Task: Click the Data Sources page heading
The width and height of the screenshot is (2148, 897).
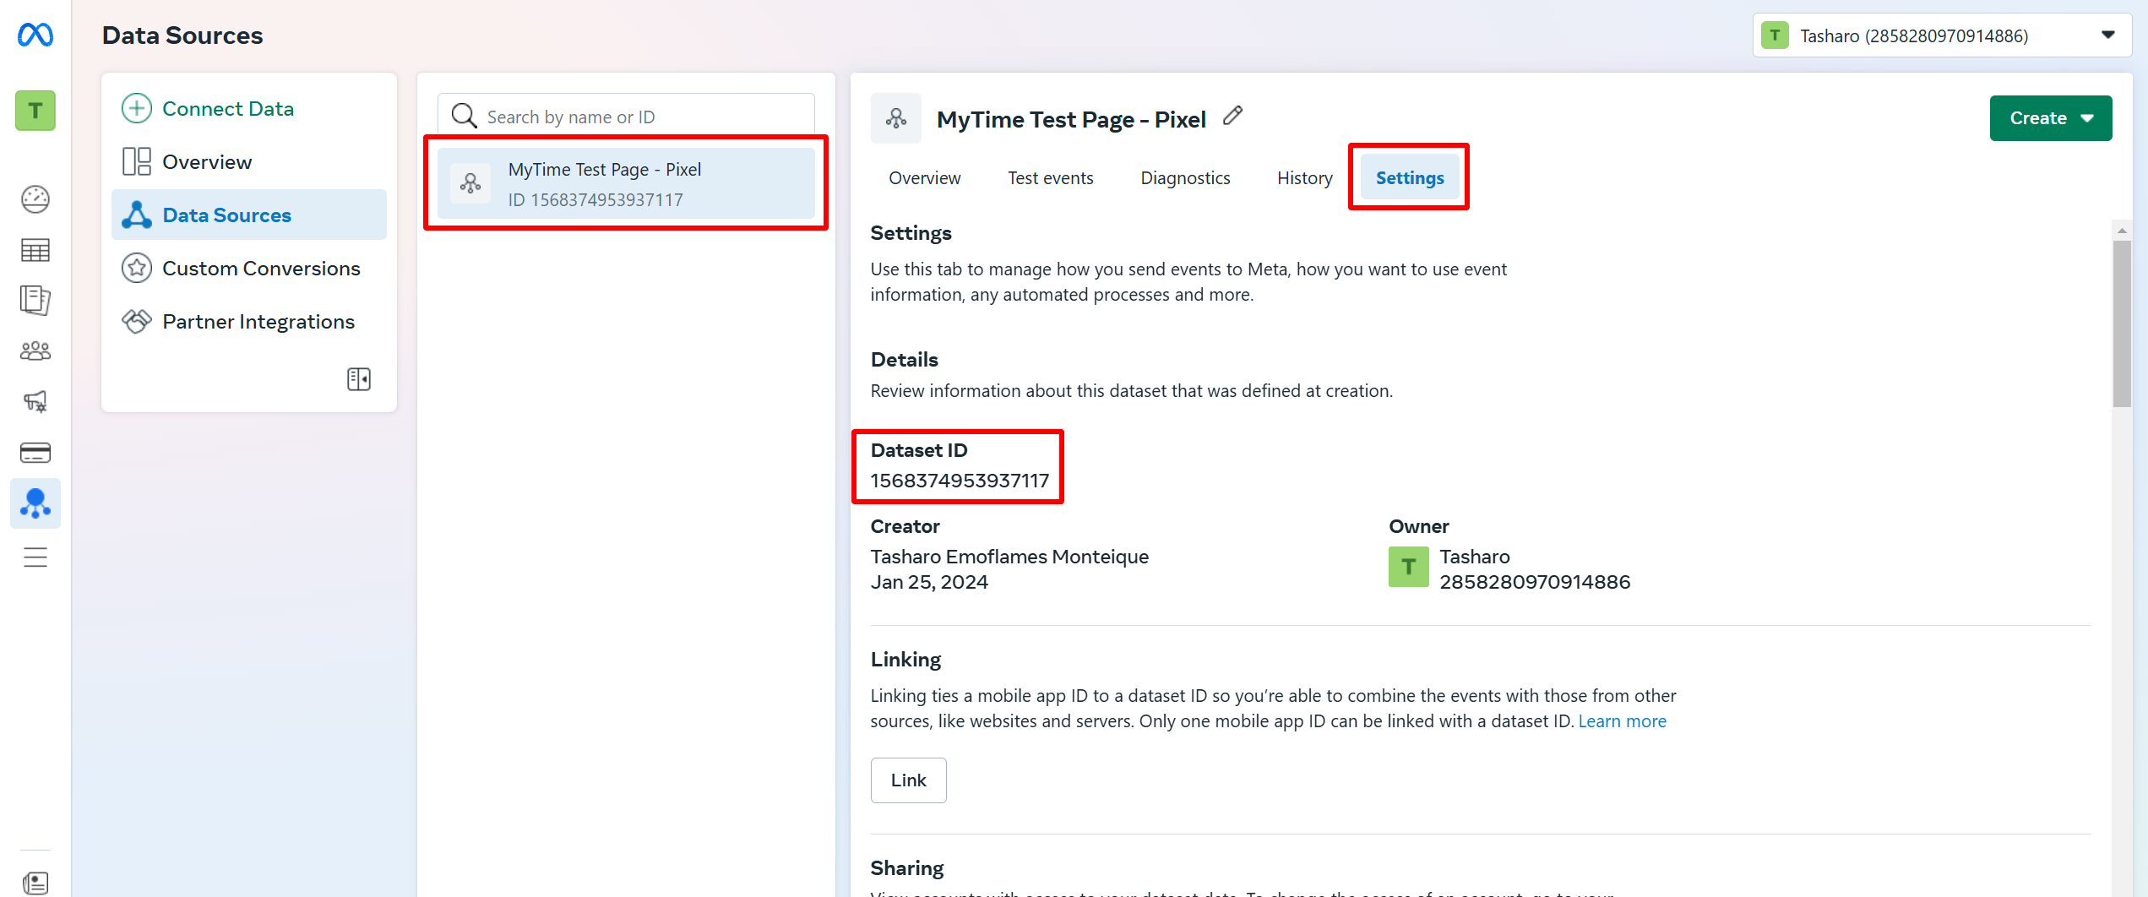Action: point(182,35)
